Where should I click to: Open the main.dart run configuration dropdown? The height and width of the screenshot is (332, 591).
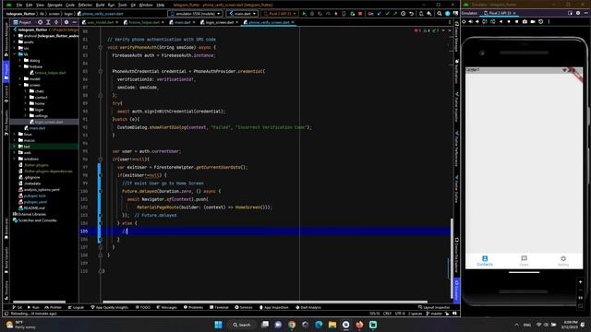pos(242,14)
